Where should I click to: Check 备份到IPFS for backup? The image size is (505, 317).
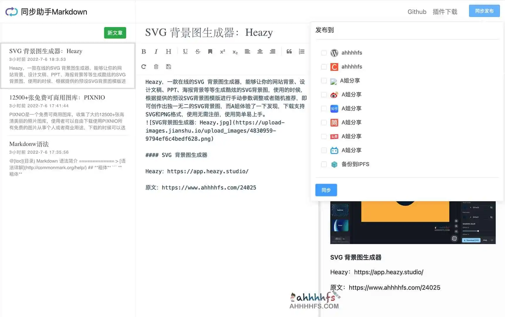[x=324, y=164]
